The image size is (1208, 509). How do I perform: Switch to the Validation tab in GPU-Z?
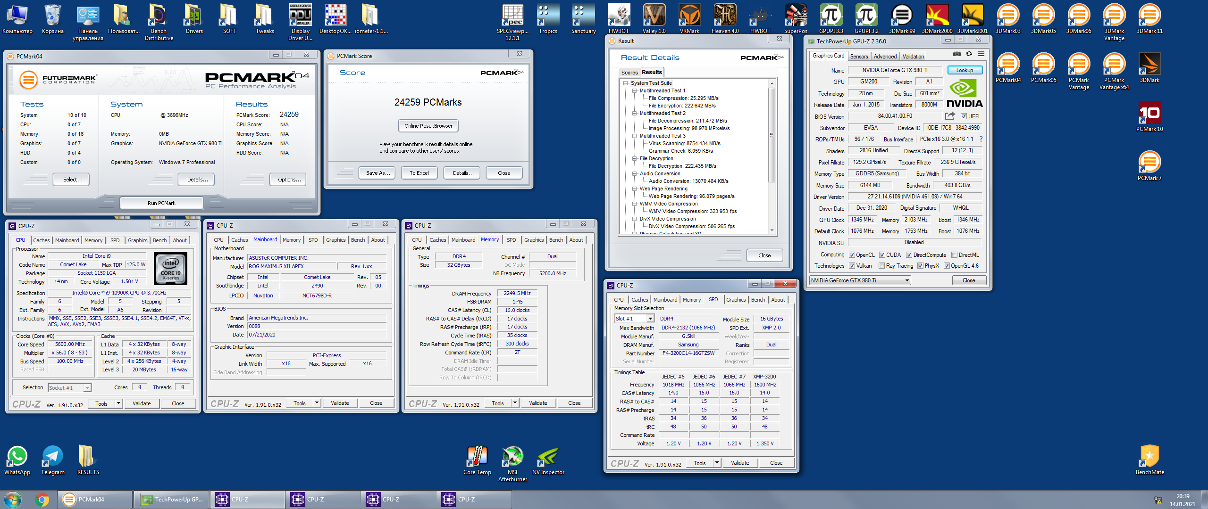pyautogui.click(x=913, y=57)
